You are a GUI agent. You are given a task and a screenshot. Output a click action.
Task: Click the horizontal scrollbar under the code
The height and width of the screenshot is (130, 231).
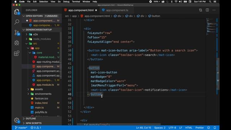(119, 124)
